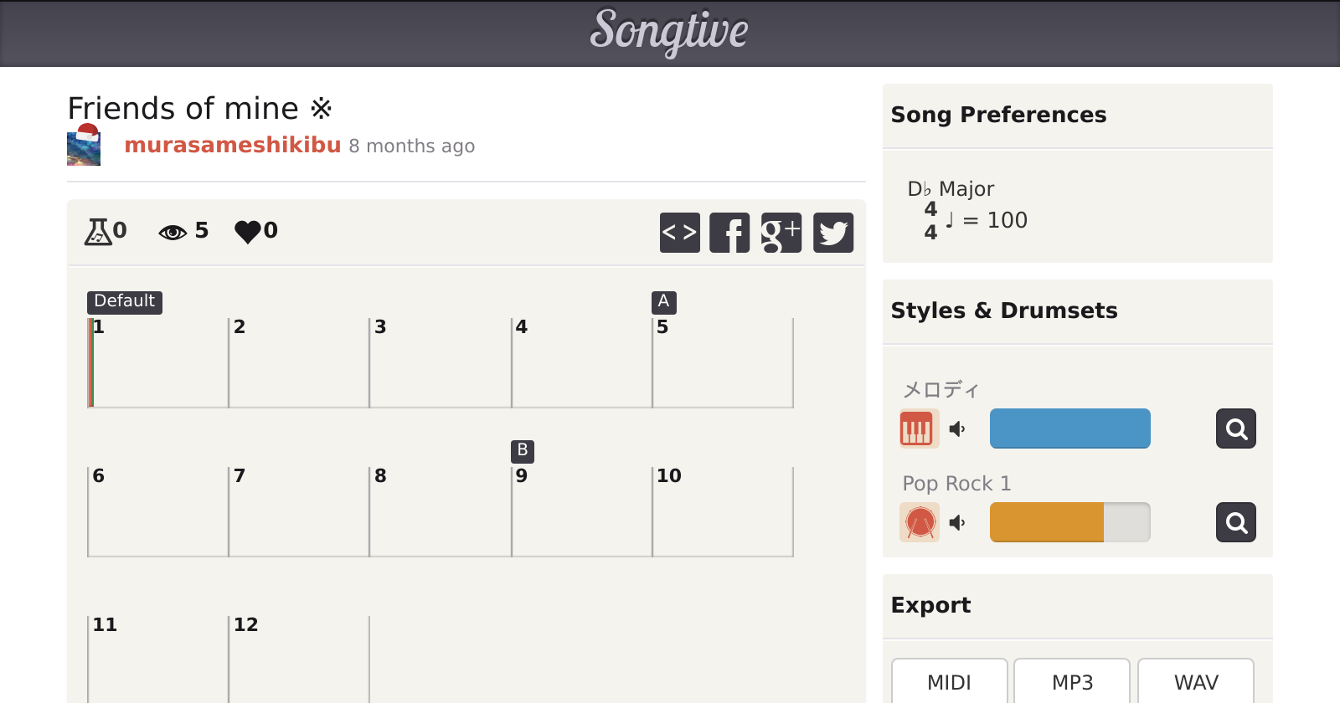Share song on Twitter

tap(832, 233)
